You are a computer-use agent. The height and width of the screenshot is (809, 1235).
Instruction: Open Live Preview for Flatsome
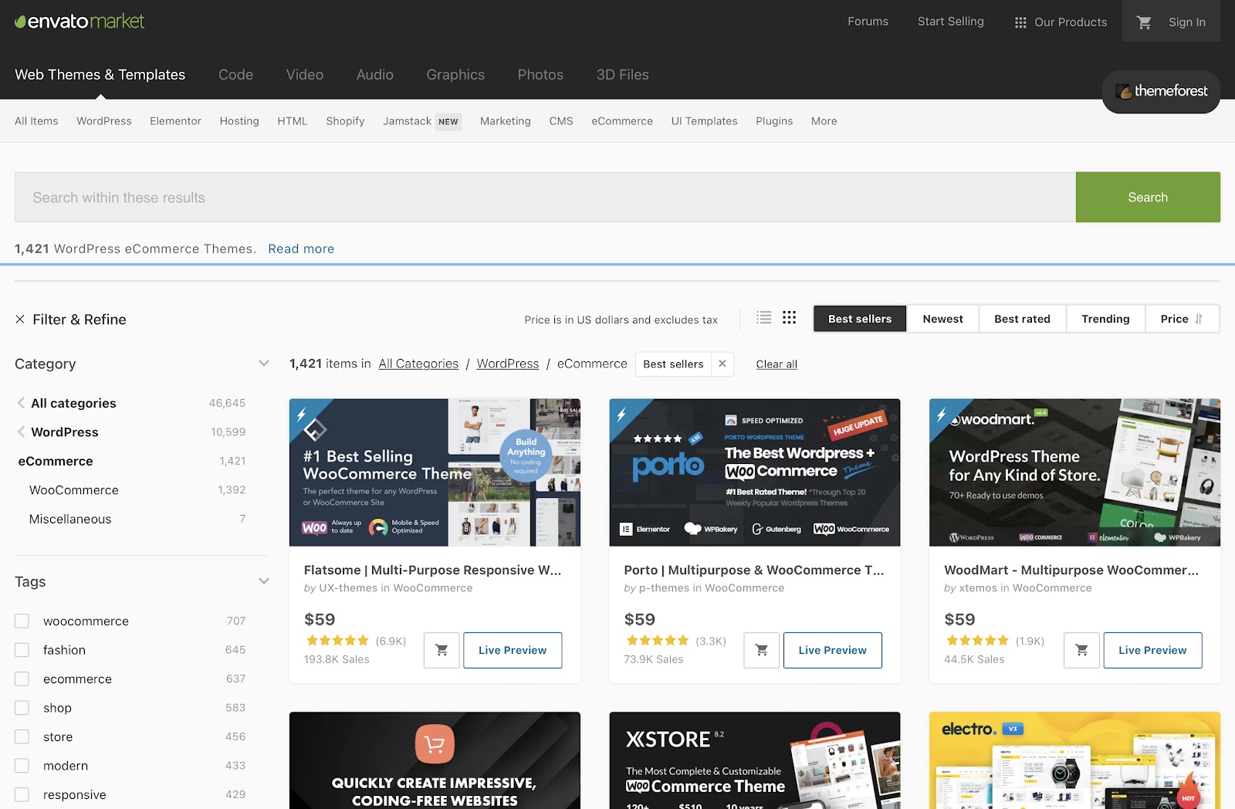(513, 650)
